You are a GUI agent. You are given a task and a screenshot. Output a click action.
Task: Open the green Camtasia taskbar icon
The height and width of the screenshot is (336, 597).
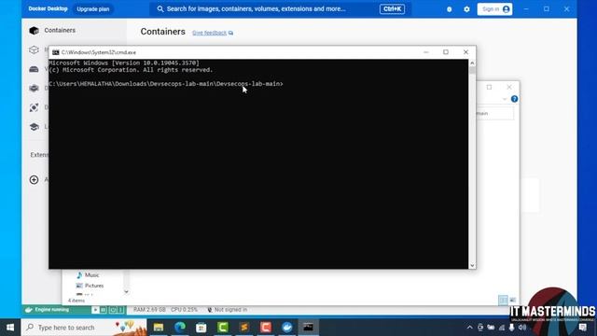(x=223, y=328)
